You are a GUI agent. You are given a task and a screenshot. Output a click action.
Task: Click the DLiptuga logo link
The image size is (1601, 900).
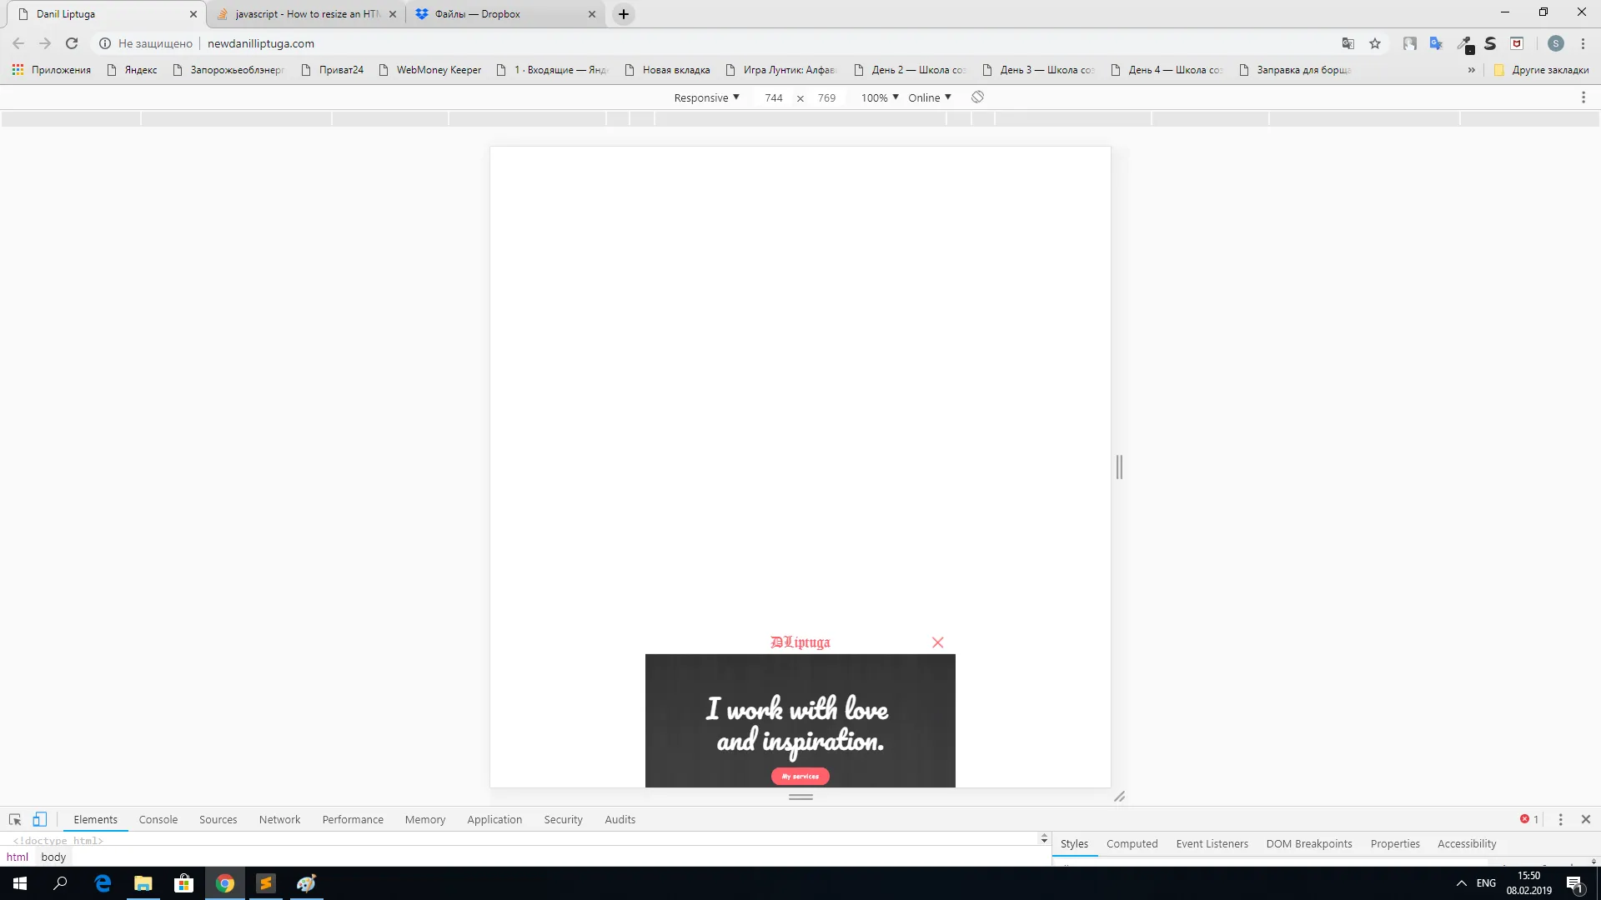(x=800, y=642)
